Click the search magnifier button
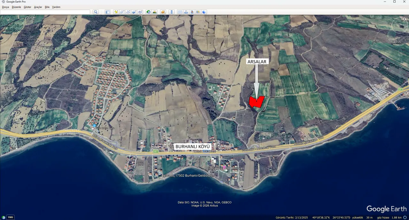 [x=96, y=12]
